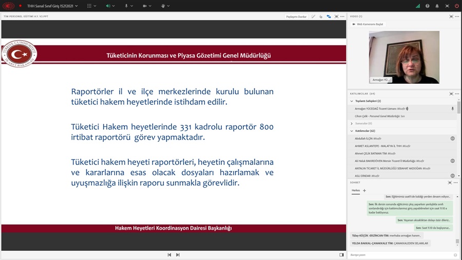Collapse the Toplantı Sahipleri group
This screenshot has width=462, height=260.
click(x=352, y=101)
